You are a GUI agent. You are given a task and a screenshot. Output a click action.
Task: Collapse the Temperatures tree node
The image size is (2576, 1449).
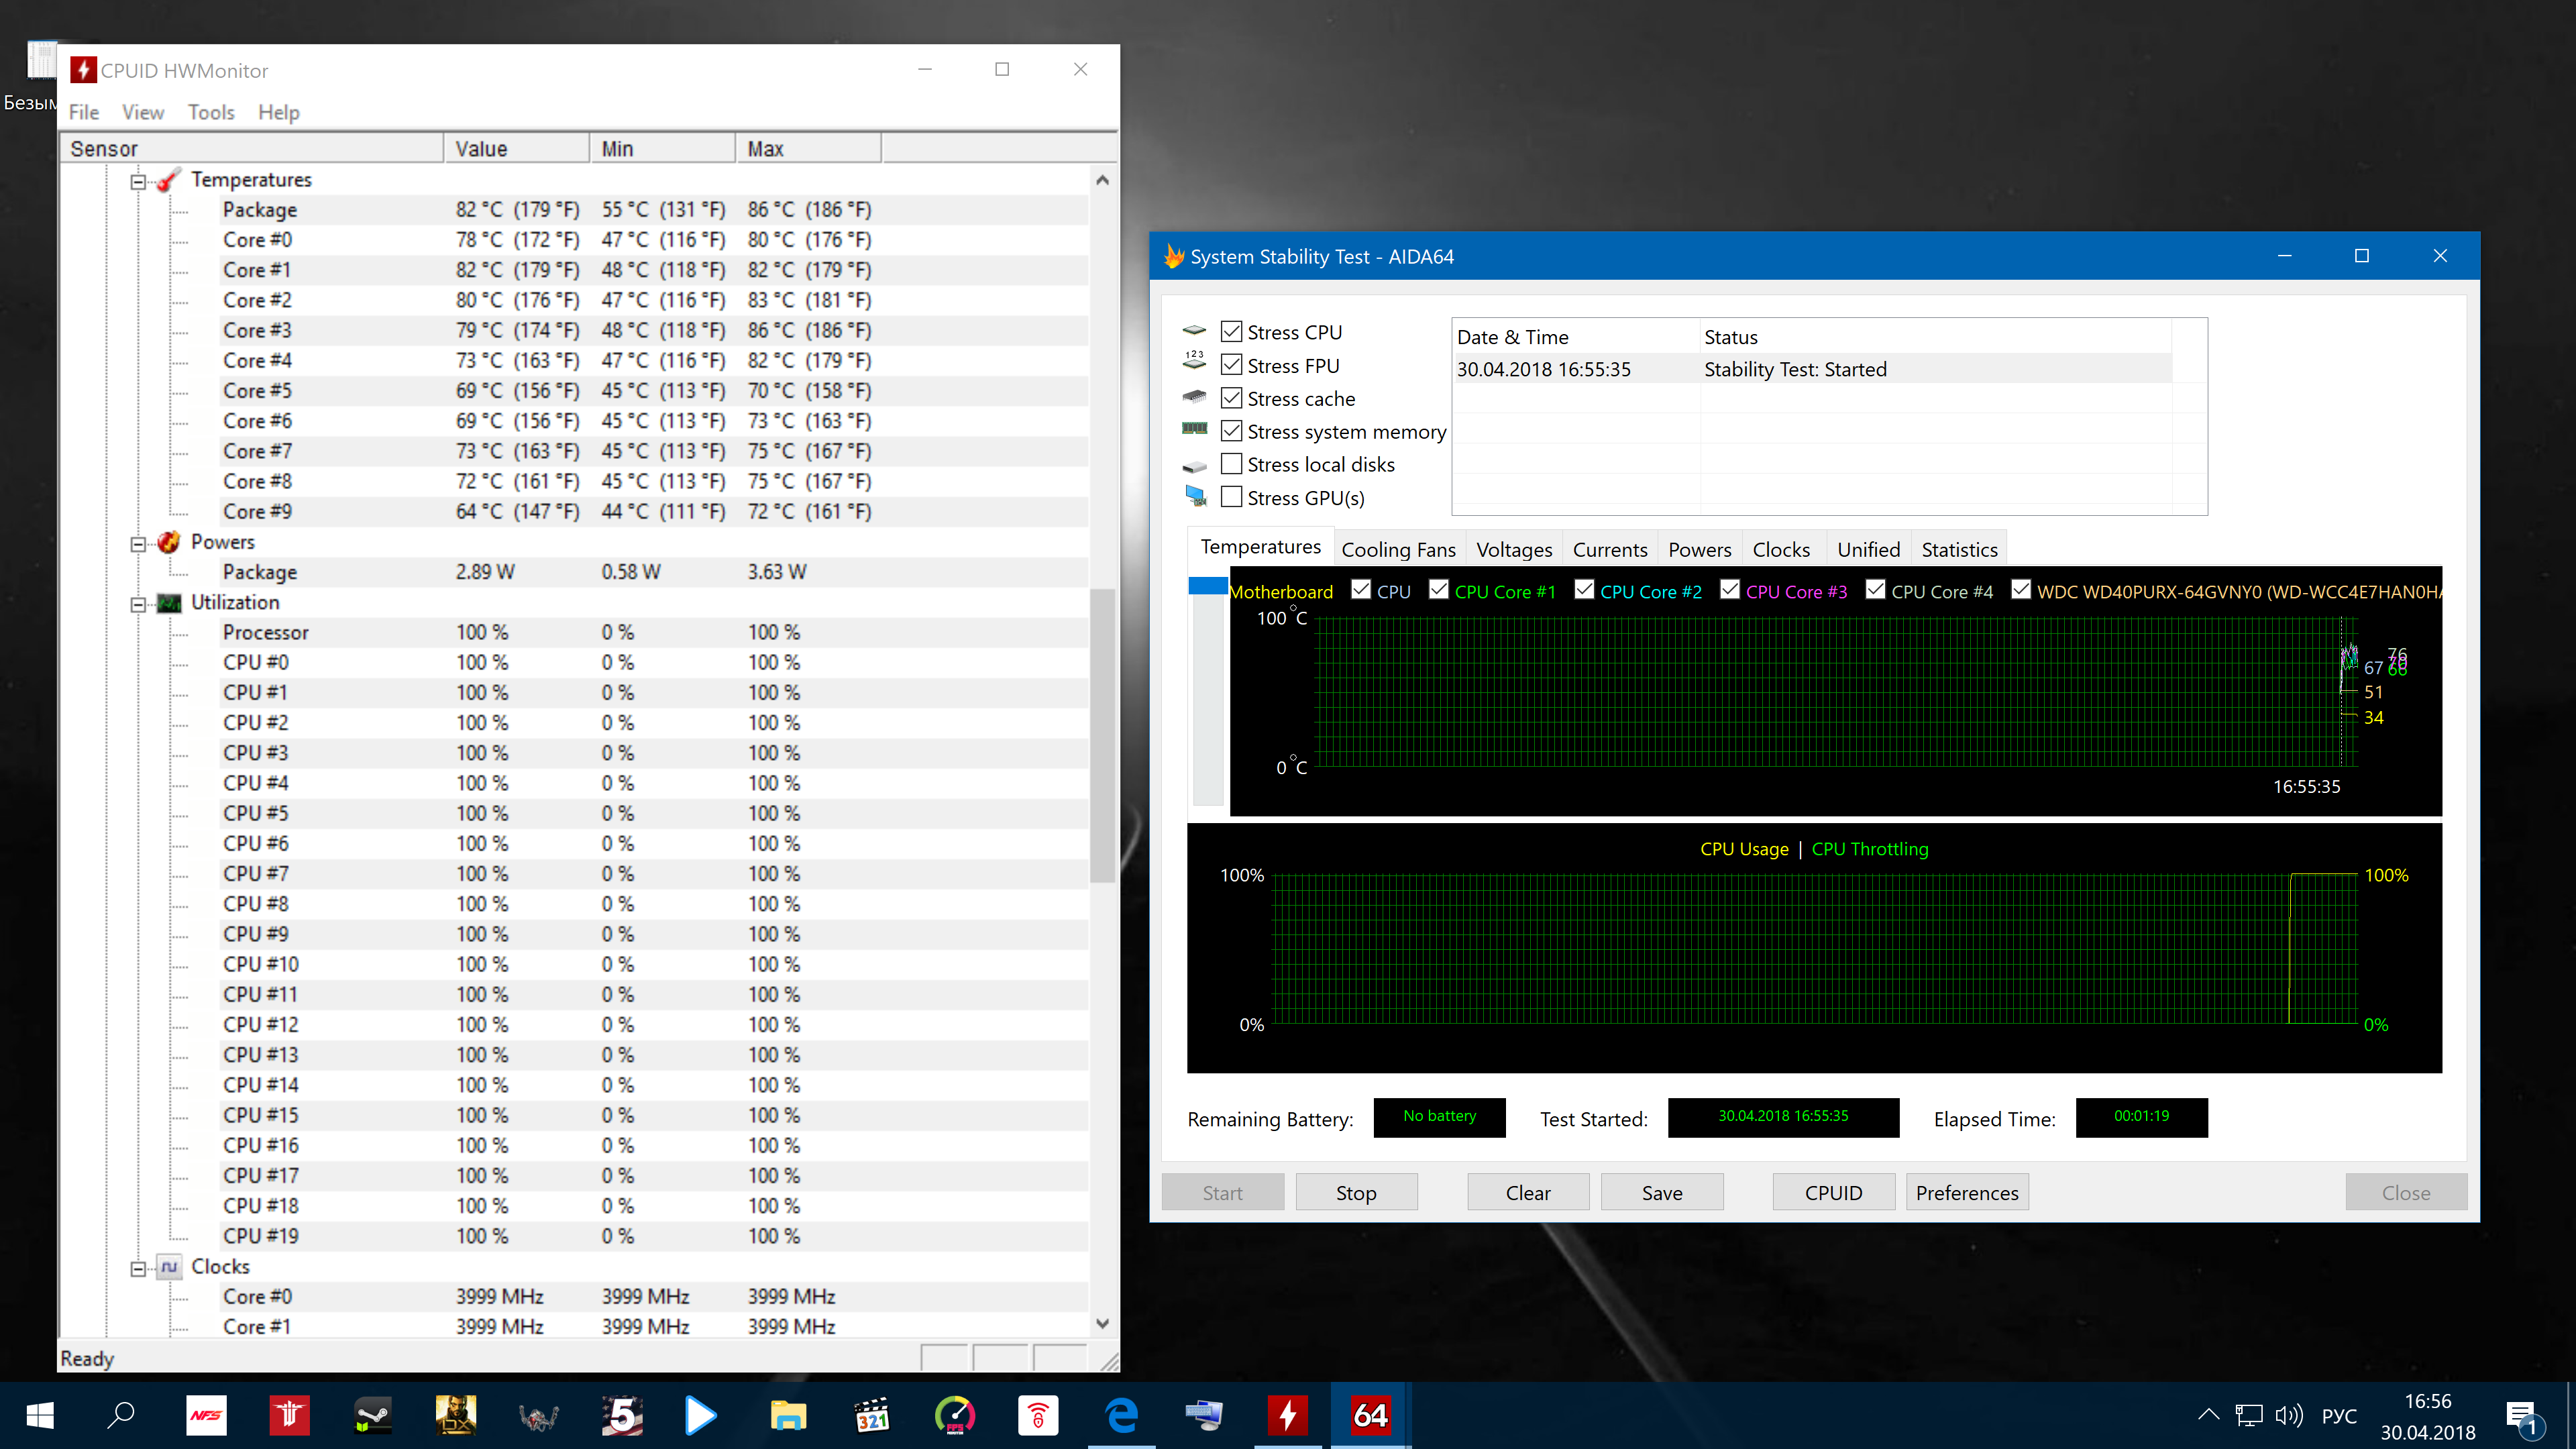138,181
